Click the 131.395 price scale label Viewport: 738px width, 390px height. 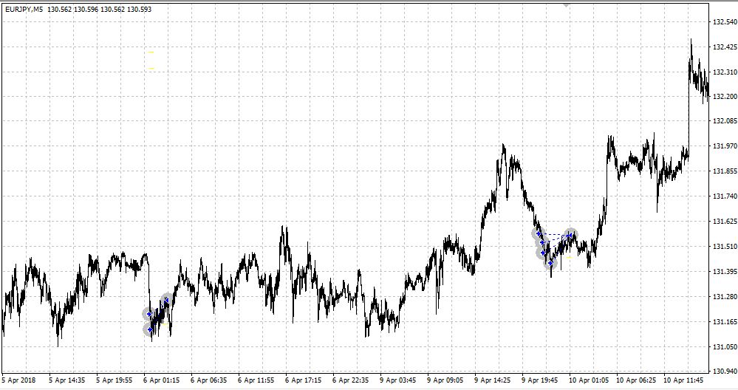(725, 271)
